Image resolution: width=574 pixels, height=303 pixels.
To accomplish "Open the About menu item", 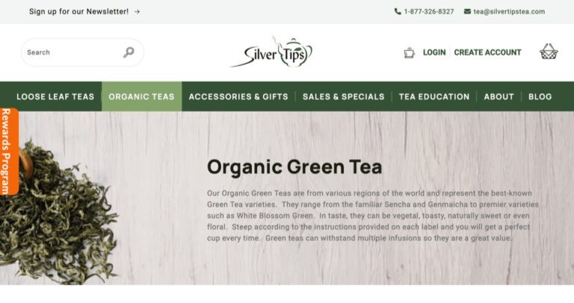I will point(499,96).
